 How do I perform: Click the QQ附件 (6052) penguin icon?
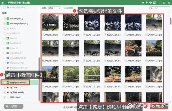(8, 92)
